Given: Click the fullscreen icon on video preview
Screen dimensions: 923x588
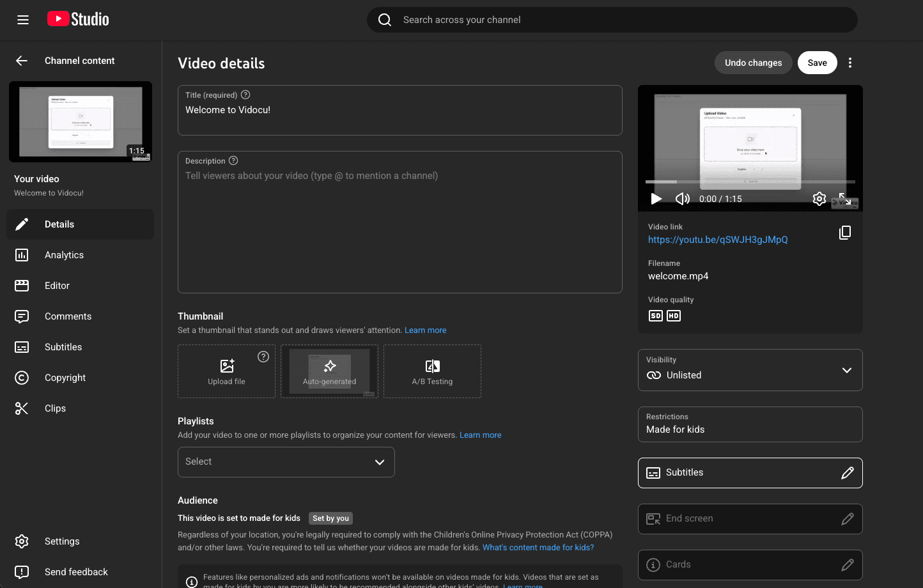Looking at the screenshot, I should point(845,199).
